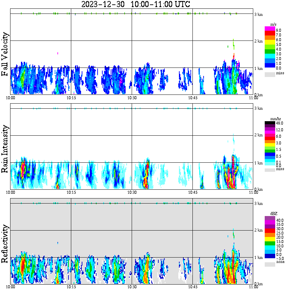Pick the red swatch in the m/s legend
This screenshot has height=293, width=287.
270,33
